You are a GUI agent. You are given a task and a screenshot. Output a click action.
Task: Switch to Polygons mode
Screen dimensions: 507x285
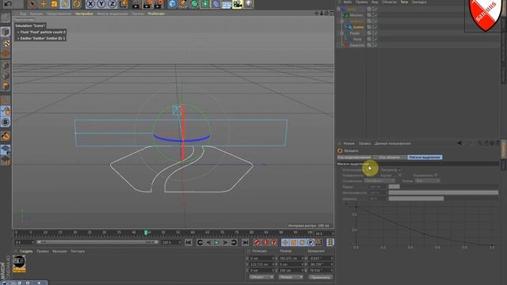point(6,86)
